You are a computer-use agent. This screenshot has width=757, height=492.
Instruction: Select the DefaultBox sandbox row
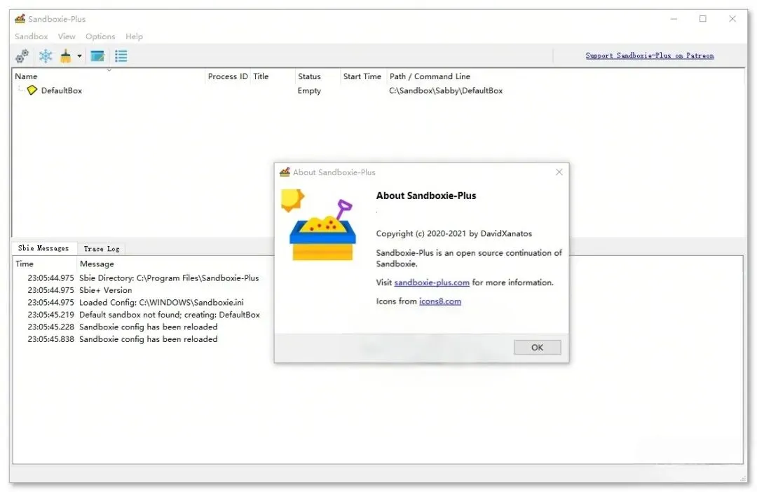378,90
